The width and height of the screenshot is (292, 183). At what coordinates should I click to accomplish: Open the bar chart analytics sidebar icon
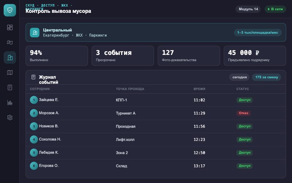coord(10,102)
